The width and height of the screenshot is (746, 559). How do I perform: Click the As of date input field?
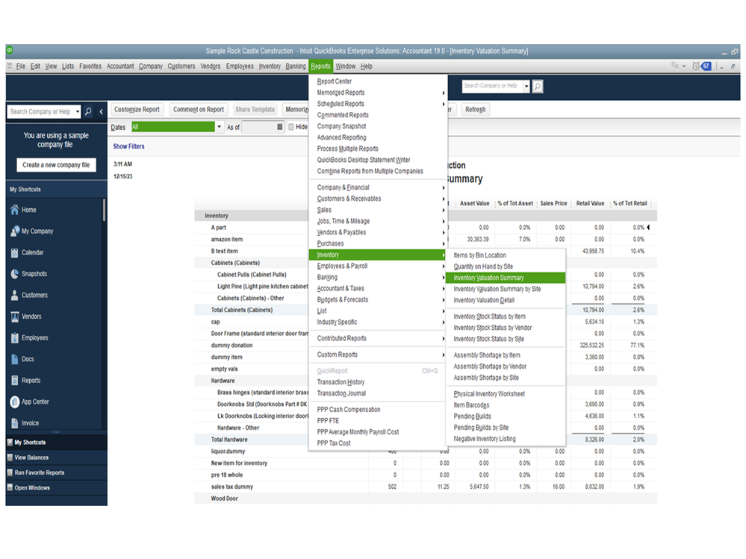click(x=259, y=127)
